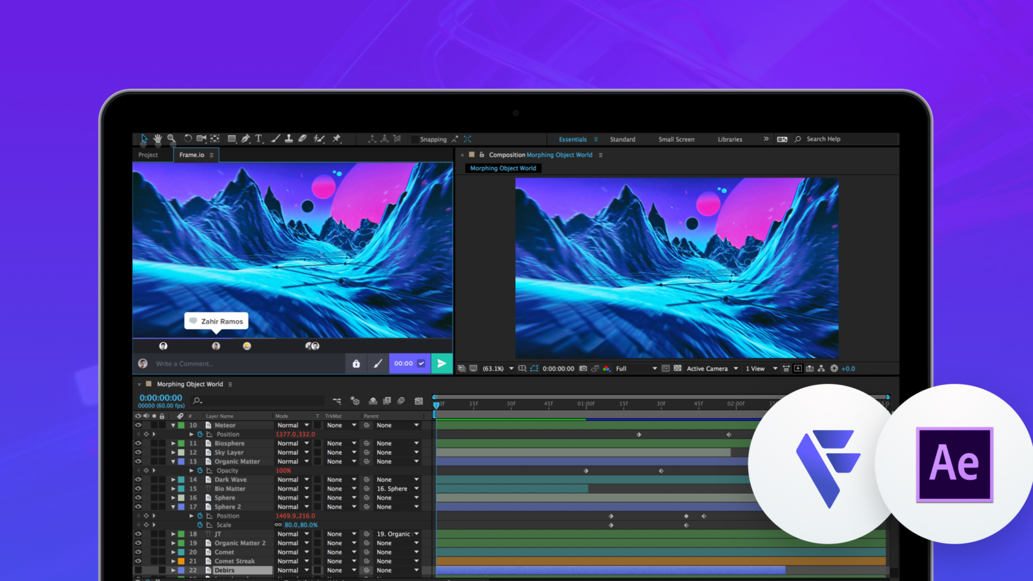Viewport: 1033px width, 581px height.
Task: Click the timeline current time 0:00:00:00
Action: click(x=161, y=398)
